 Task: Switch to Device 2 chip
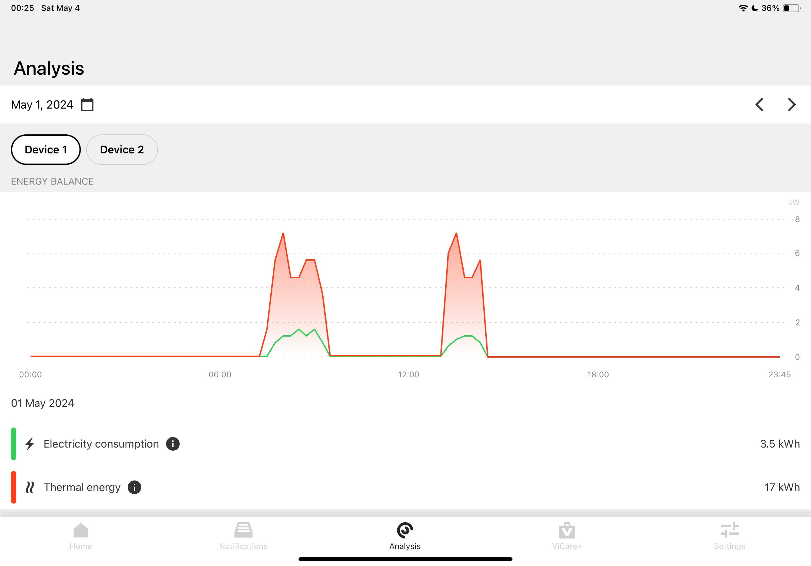[x=122, y=150]
